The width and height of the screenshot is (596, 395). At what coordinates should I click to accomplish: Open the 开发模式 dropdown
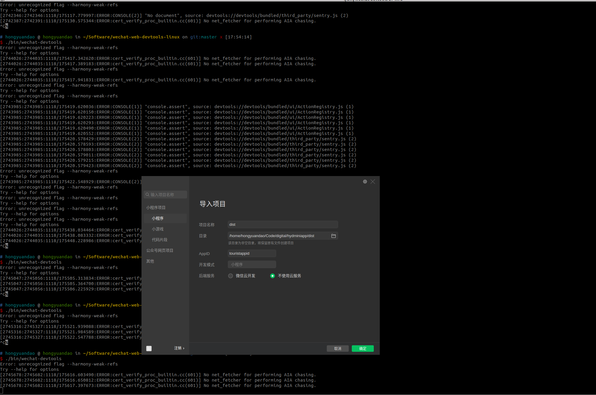click(x=252, y=265)
